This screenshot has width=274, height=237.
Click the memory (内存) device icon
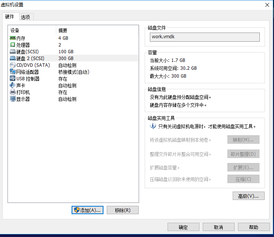coord(13,38)
